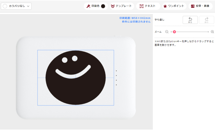Redo with the 進む button
This screenshot has height=130, width=215.
[206, 20]
